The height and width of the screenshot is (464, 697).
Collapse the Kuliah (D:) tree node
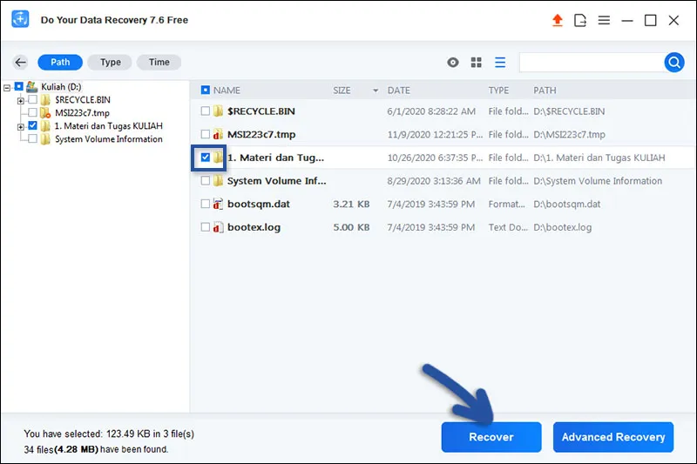[x=7, y=88]
